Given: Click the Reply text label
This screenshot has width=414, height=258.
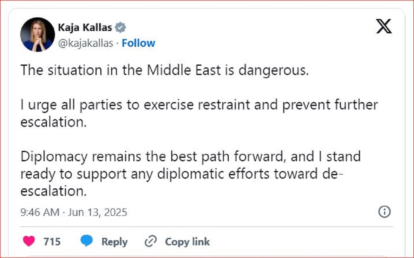Looking at the screenshot, I should click(114, 242).
